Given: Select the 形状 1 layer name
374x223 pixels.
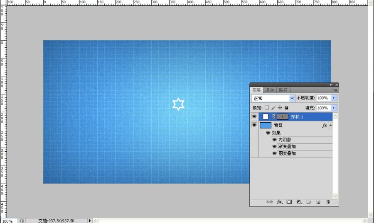Looking at the screenshot, I should click(x=297, y=116).
